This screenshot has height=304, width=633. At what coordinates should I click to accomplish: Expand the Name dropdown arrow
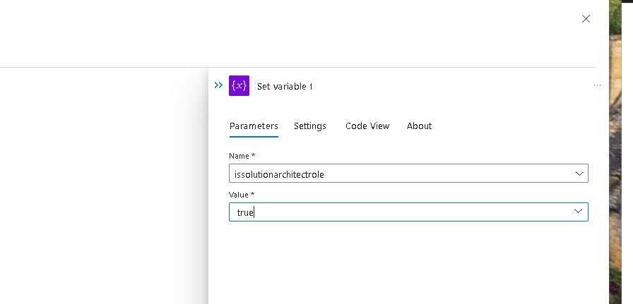579,174
